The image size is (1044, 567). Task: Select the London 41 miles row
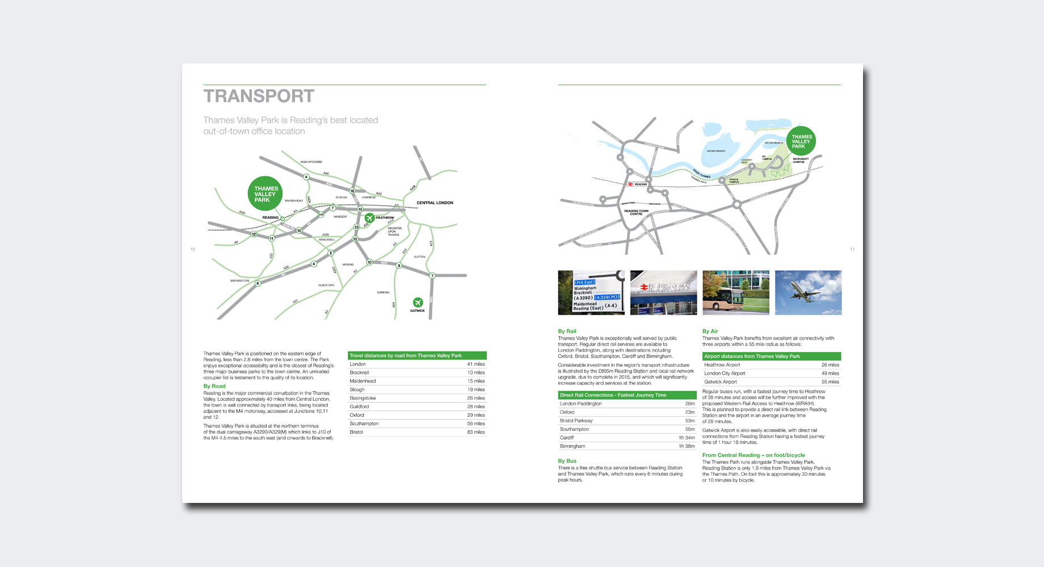pyautogui.click(x=417, y=364)
